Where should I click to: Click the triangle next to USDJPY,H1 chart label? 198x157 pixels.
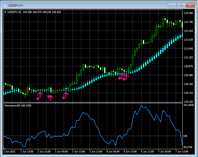coord(5,12)
